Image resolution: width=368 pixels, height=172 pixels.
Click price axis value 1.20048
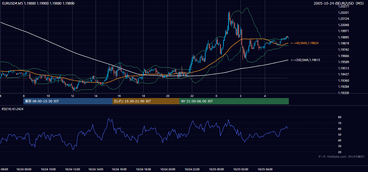click(x=344, y=25)
